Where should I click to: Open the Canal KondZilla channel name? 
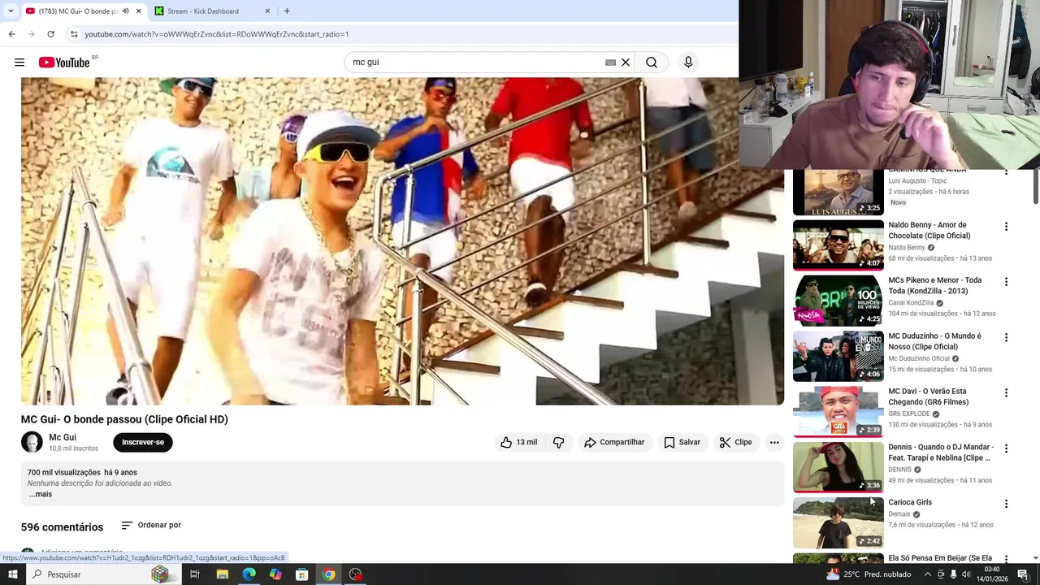click(x=911, y=303)
